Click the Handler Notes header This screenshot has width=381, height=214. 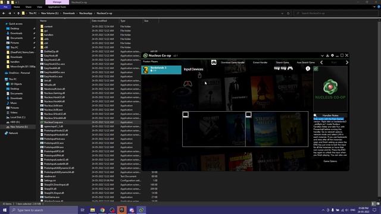pyautogui.click(x=330, y=115)
